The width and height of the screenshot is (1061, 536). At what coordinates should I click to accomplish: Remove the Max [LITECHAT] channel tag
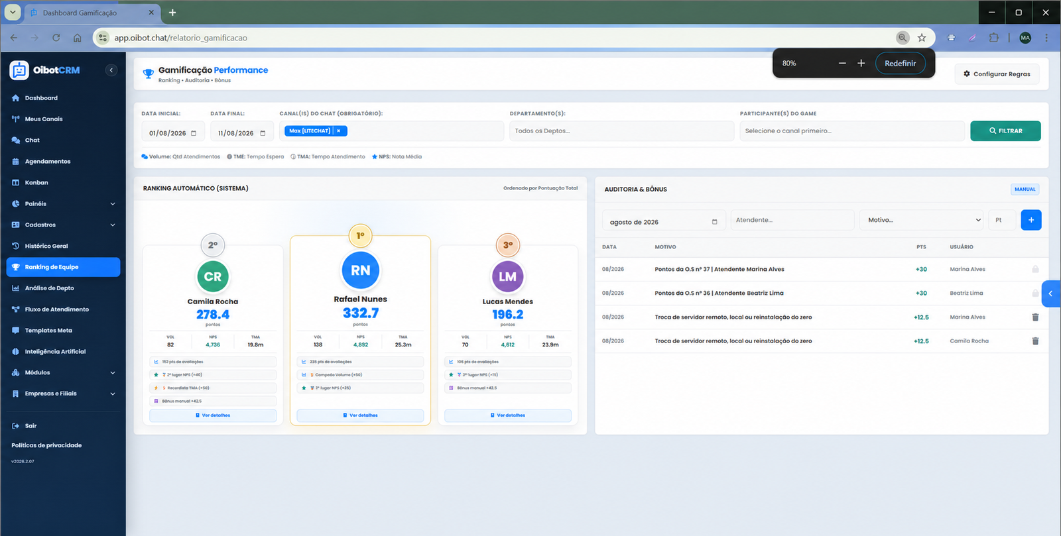(x=339, y=131)
